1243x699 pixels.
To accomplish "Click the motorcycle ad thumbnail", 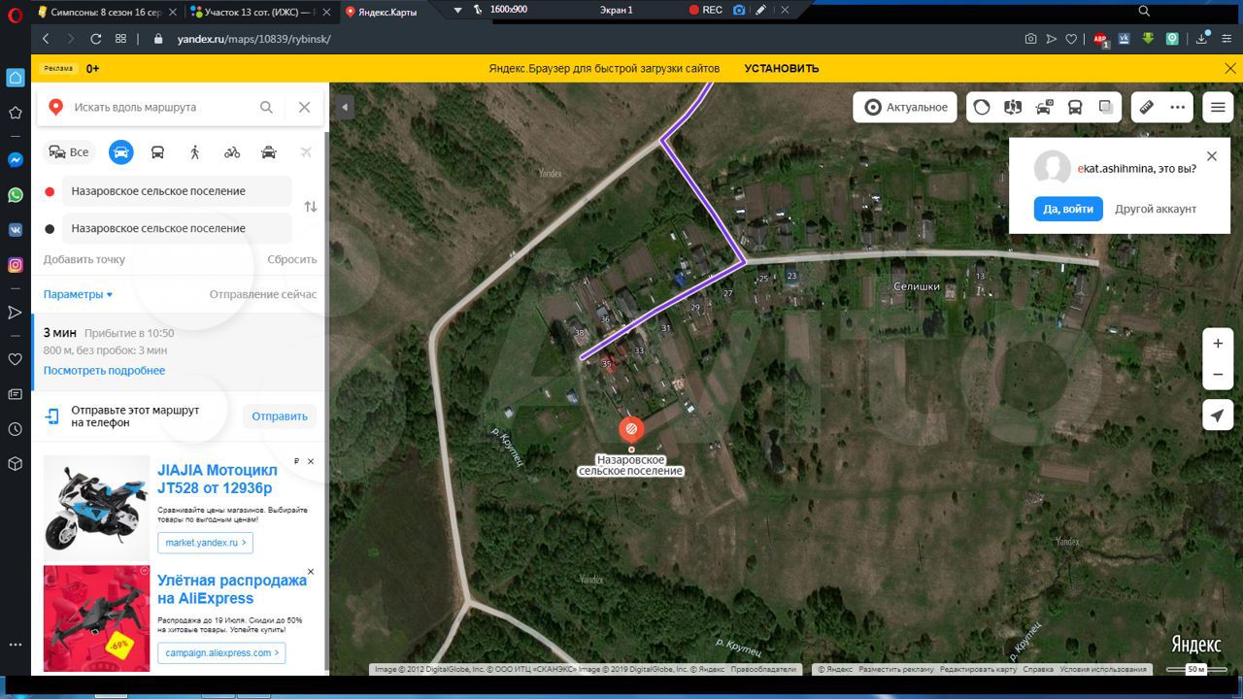I will pyautogui.click(x=96, y=508).
